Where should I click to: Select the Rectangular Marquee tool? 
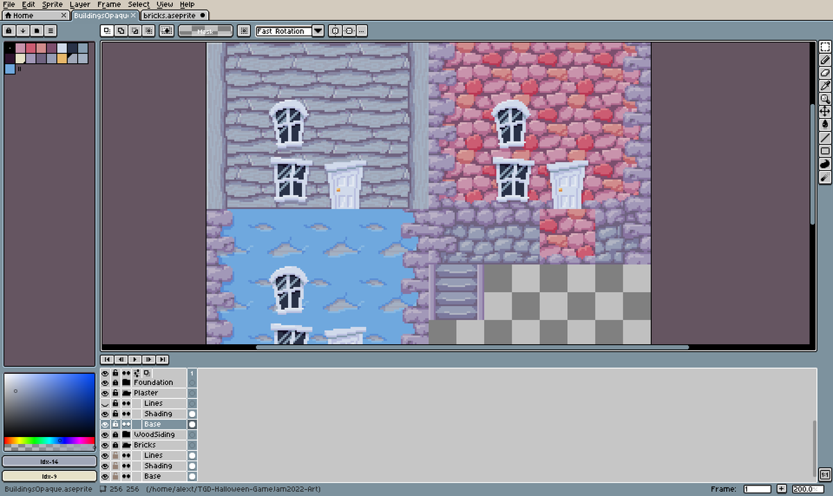pyautogui.click(x=825, y=46)
